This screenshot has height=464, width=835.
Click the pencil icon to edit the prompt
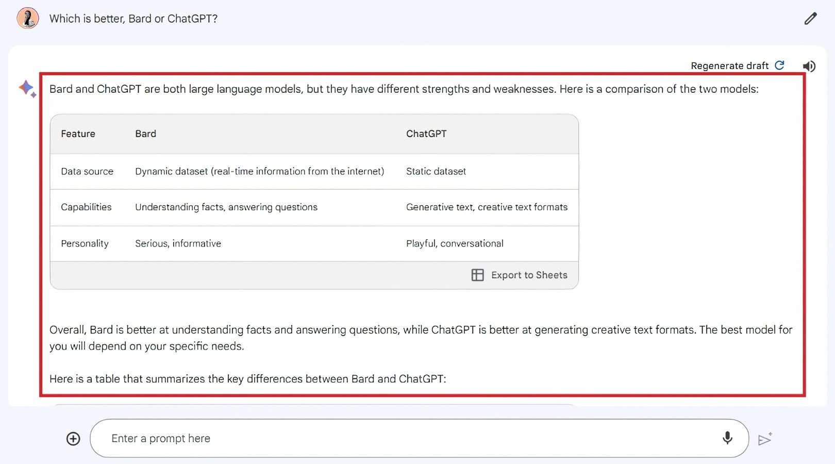(811, 19)
